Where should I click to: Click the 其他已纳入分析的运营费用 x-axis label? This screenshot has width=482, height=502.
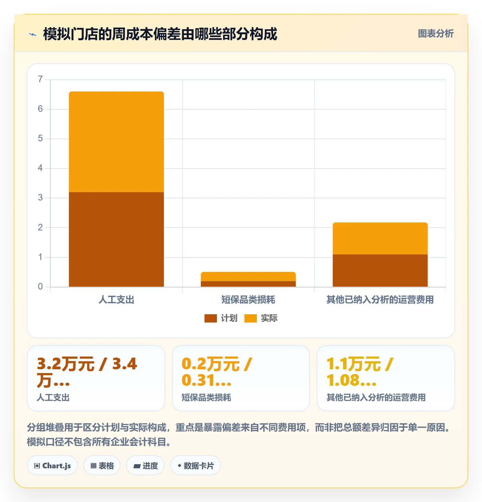click(380, 300)
